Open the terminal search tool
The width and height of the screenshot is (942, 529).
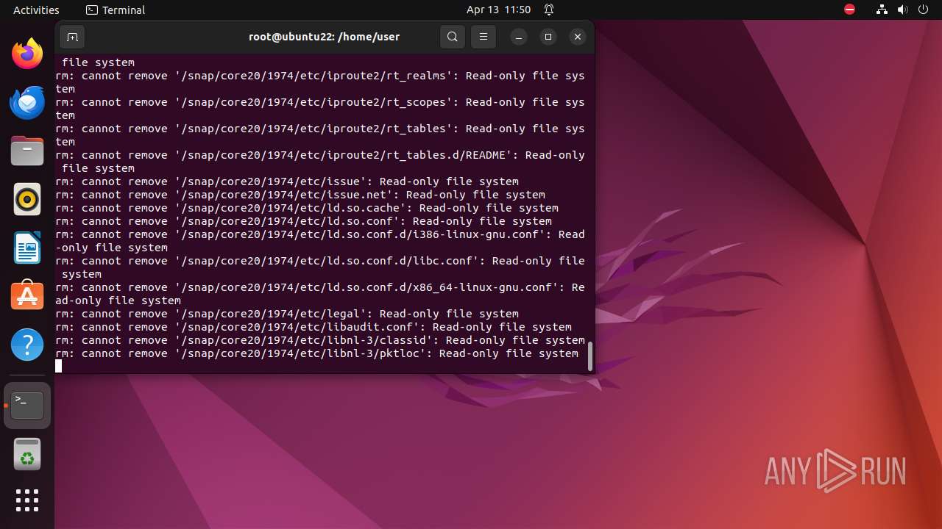[453, 37]
